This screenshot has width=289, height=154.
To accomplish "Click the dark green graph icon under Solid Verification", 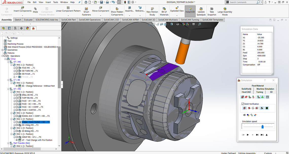I will click(267, 108).
